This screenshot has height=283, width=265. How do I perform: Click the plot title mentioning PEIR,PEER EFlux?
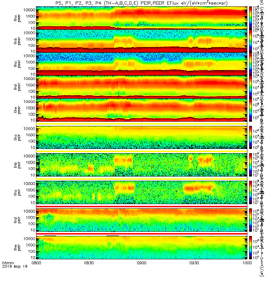tap(142, 3)
